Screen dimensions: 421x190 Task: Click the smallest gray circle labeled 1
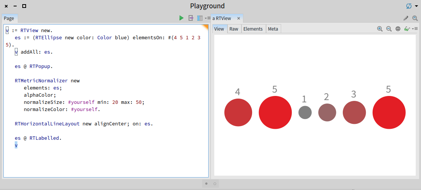pyautogui.click(x=305, y=113)
